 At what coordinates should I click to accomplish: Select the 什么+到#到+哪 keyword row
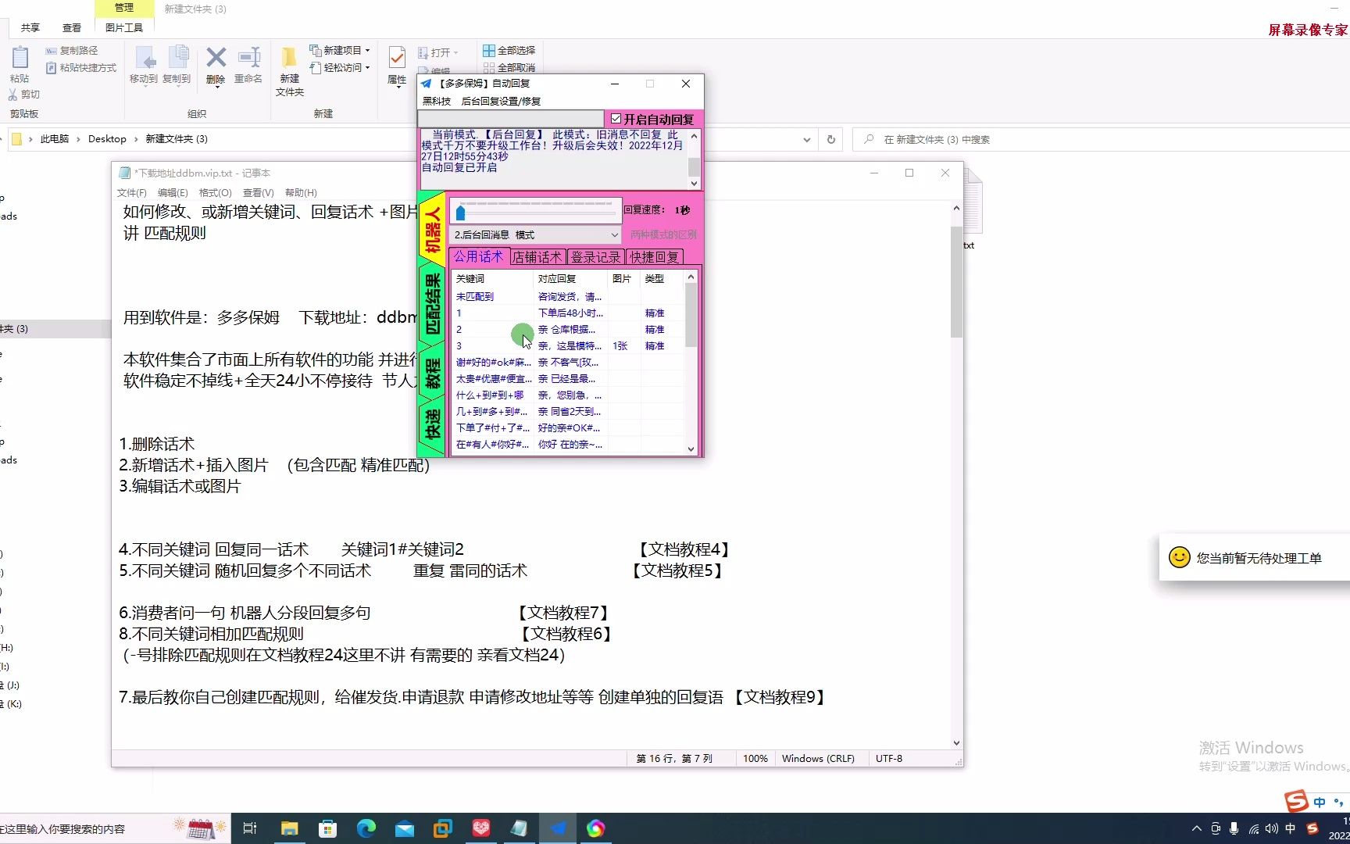pos(569,395)
